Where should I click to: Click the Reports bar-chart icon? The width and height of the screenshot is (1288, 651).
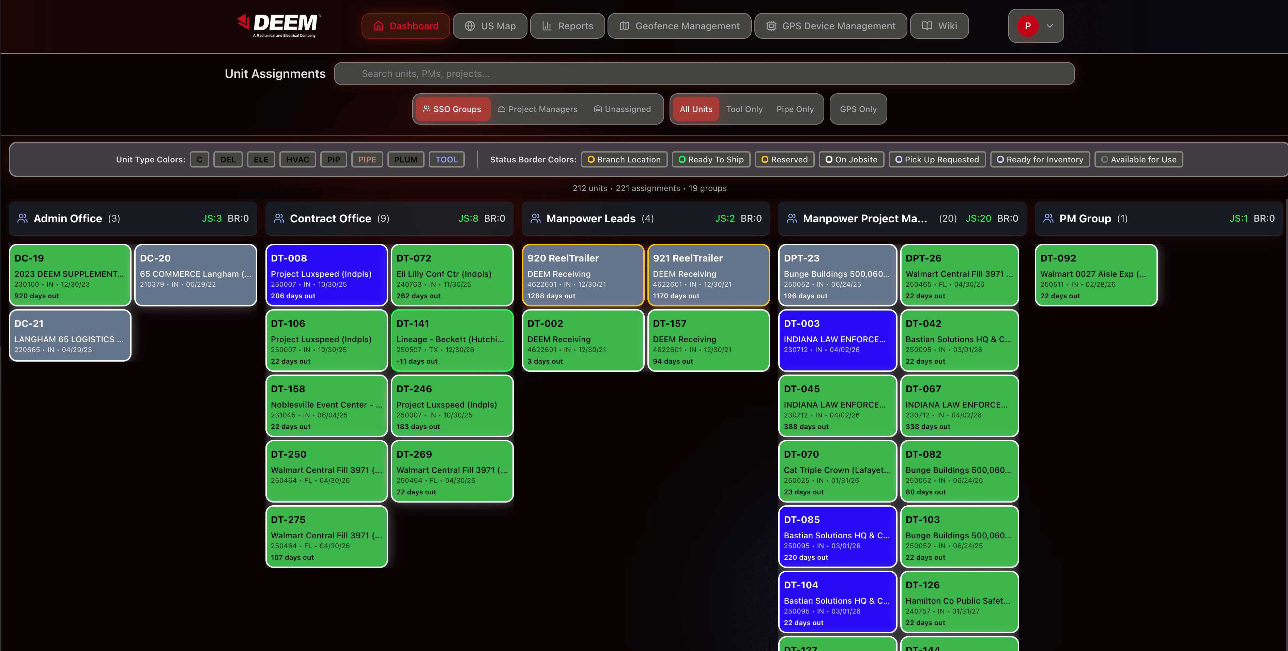click(547, 26)
